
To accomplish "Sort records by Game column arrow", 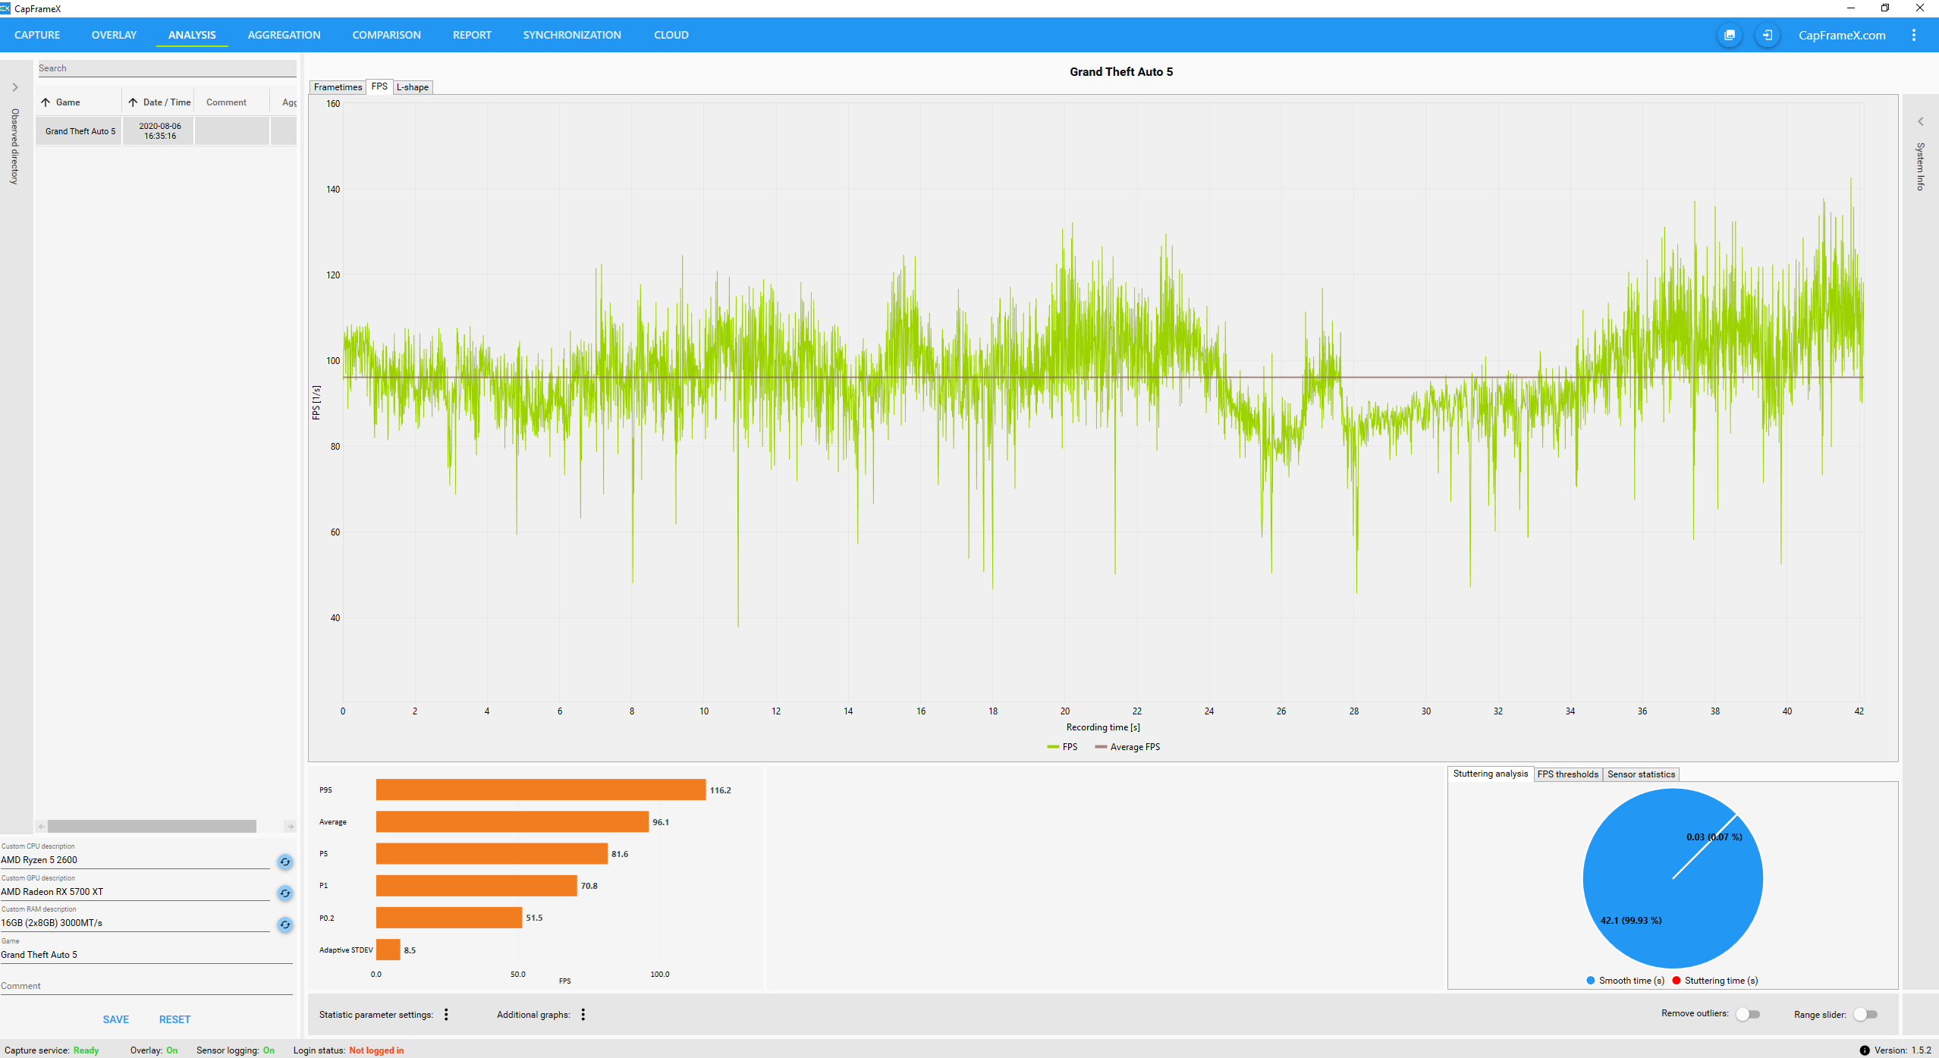I will tap(46, 102).
